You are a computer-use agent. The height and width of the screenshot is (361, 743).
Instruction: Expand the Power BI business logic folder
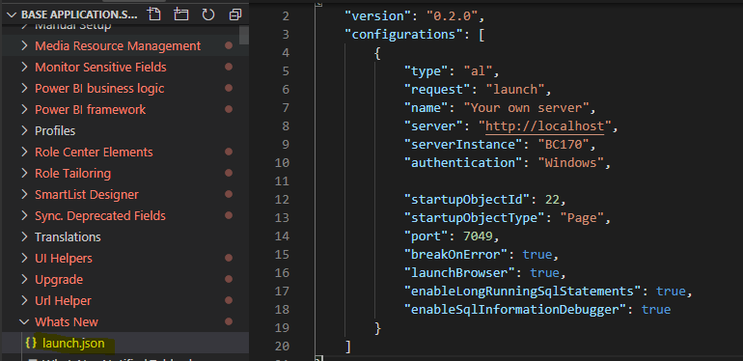[24, 89]
